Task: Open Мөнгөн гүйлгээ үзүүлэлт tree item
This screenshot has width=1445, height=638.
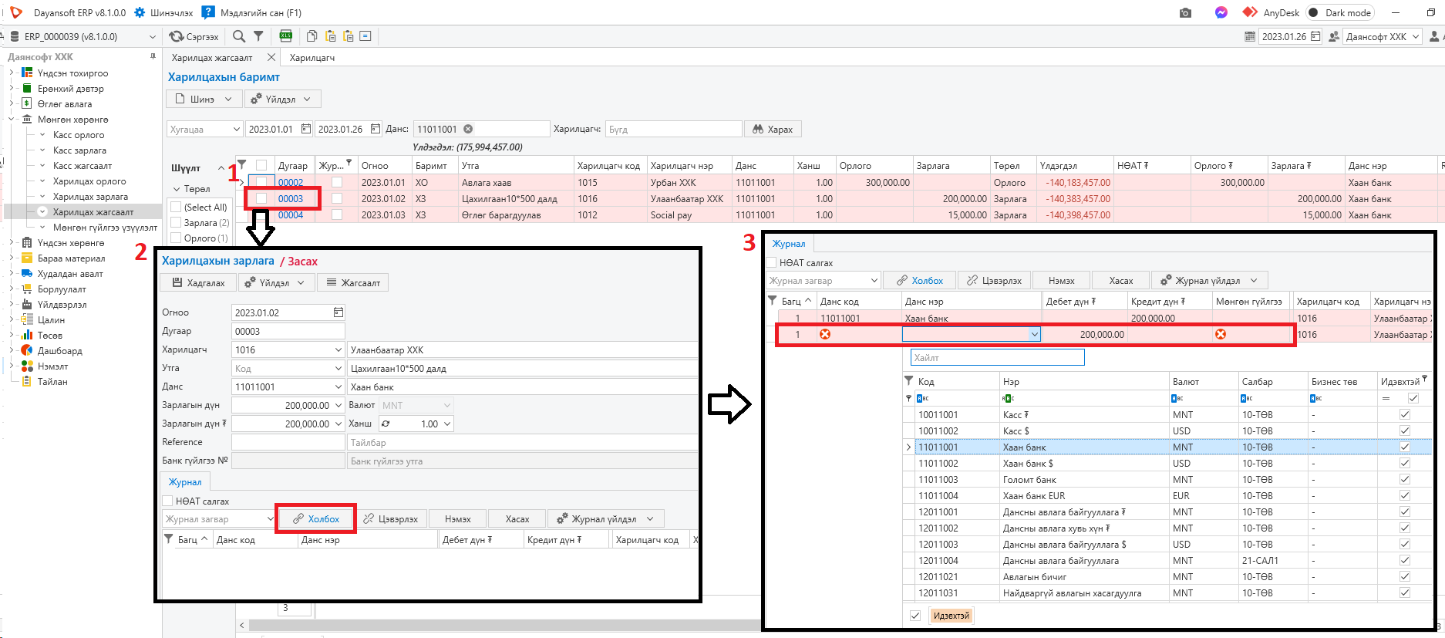Action: 105,228
